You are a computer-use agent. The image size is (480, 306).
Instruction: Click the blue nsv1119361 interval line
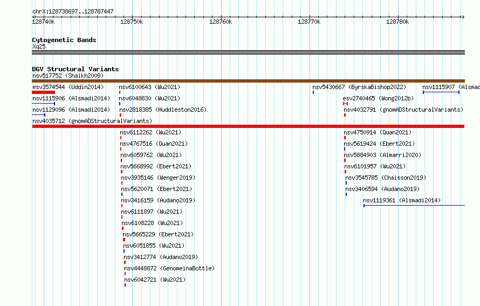click(414, 206)
